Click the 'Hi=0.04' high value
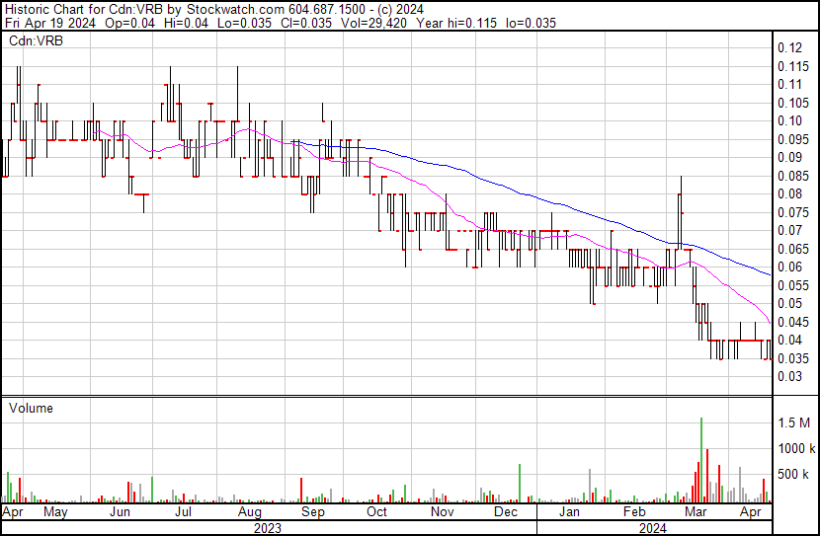The image size is (820, 536). (186, 23)
